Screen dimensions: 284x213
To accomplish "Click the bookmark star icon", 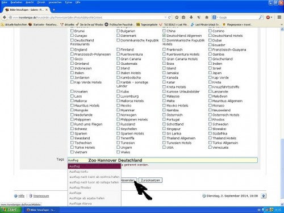I will point(177,18).
